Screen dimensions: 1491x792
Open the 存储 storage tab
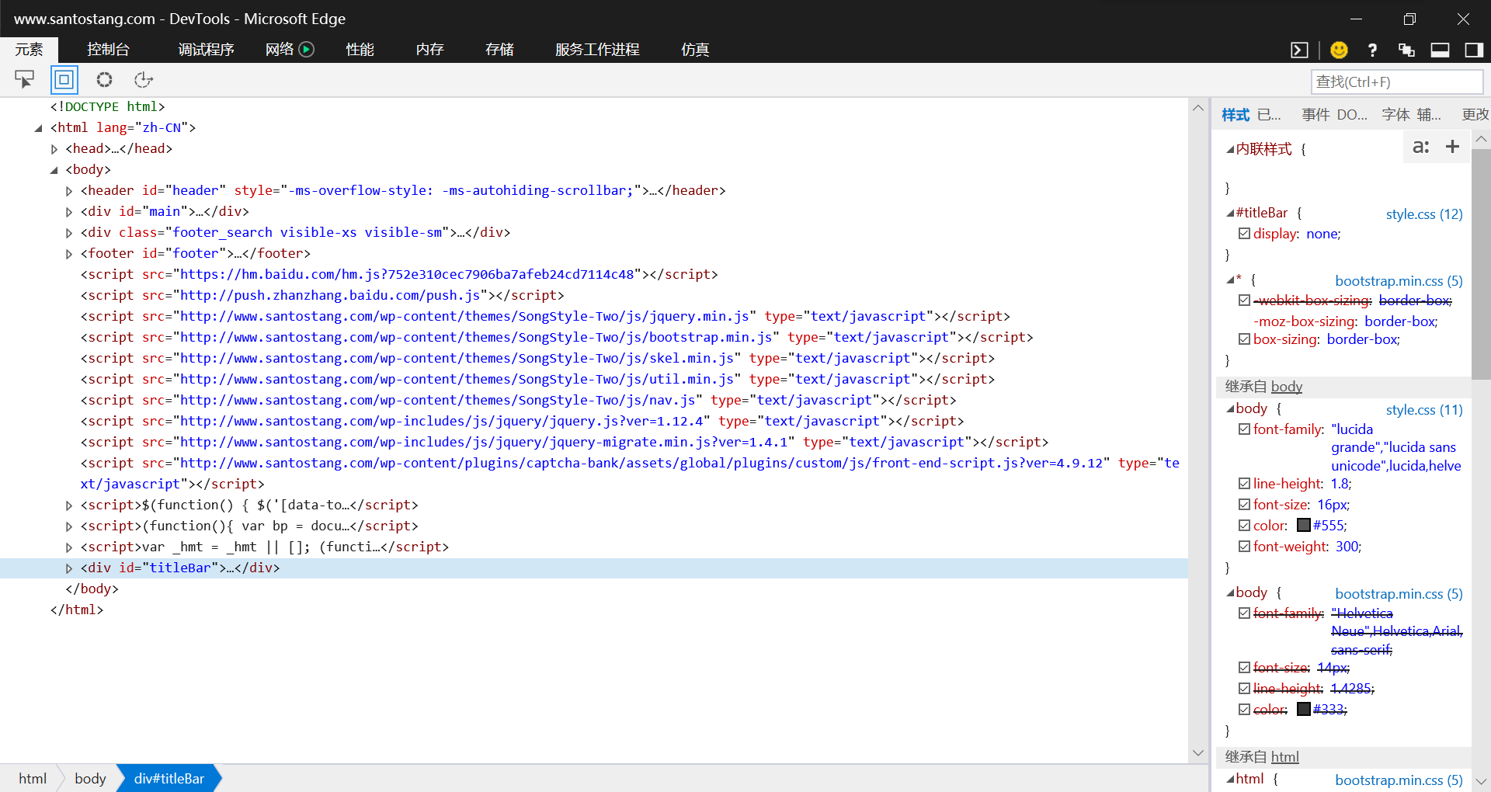499,49
